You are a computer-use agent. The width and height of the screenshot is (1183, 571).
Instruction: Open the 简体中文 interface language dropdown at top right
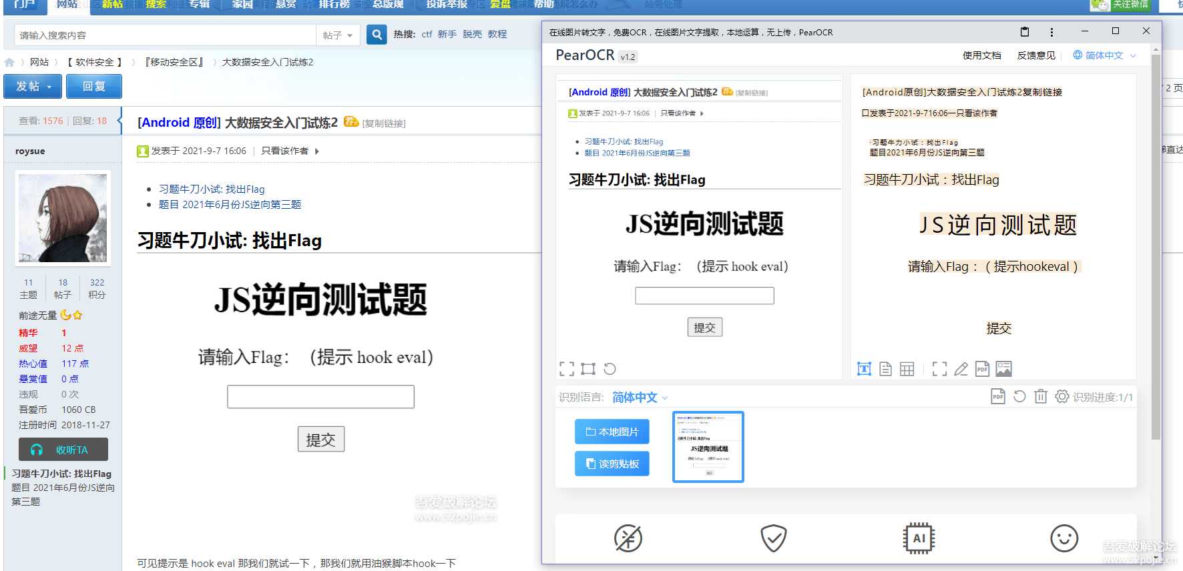[1104, 55]
